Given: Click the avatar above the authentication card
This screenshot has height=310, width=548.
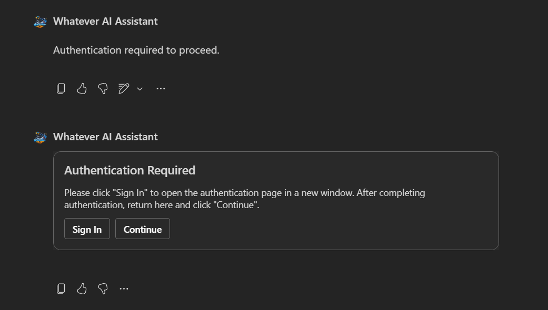Looking at the screenshot, I should [x=40, y=137].
